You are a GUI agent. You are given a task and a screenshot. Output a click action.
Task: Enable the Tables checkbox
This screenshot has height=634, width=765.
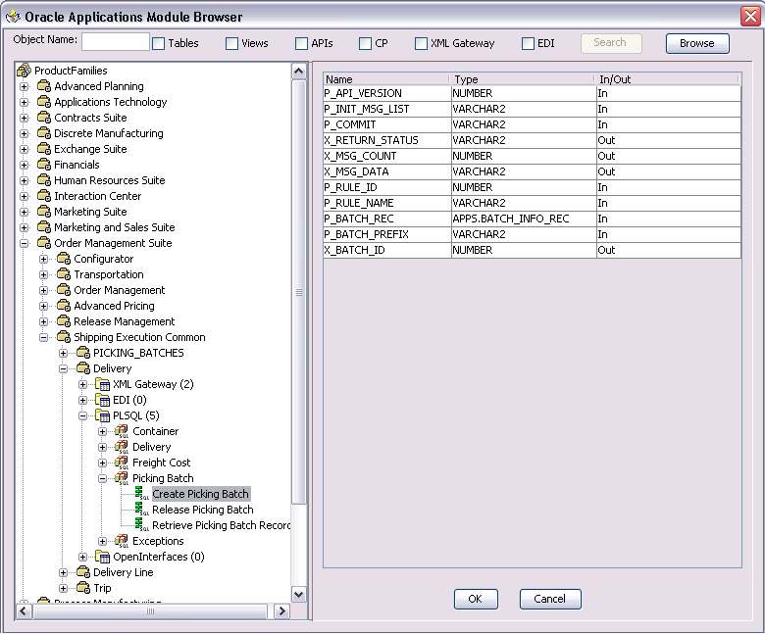[x=159, y=44]
